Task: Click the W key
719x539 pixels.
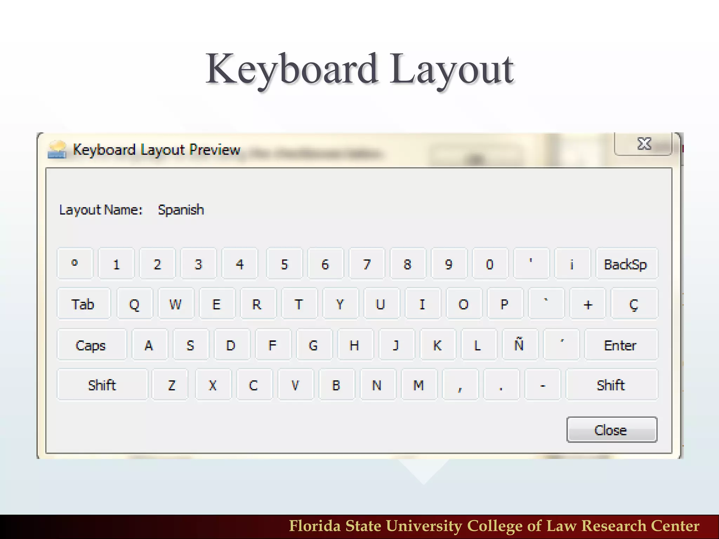Action: 176,304
